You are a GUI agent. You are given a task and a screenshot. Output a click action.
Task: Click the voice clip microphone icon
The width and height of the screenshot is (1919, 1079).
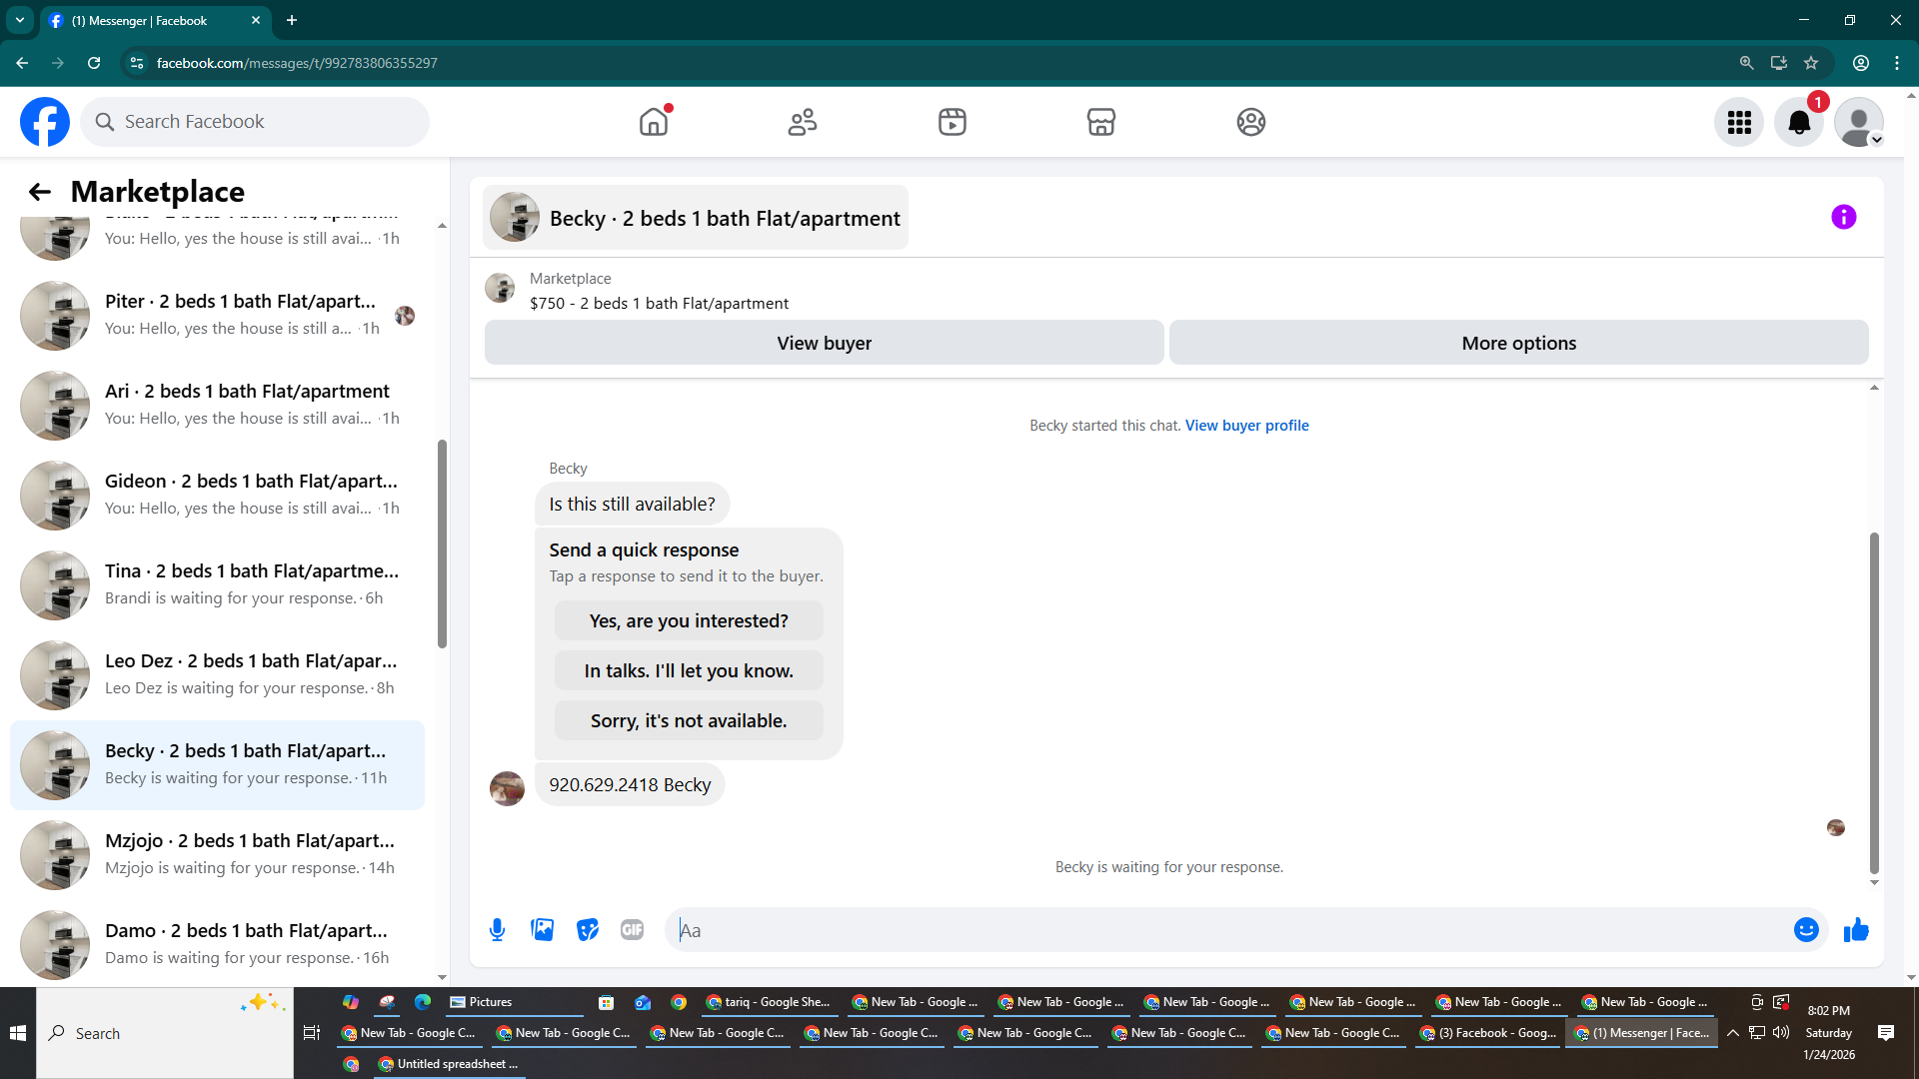pos(497,930)
